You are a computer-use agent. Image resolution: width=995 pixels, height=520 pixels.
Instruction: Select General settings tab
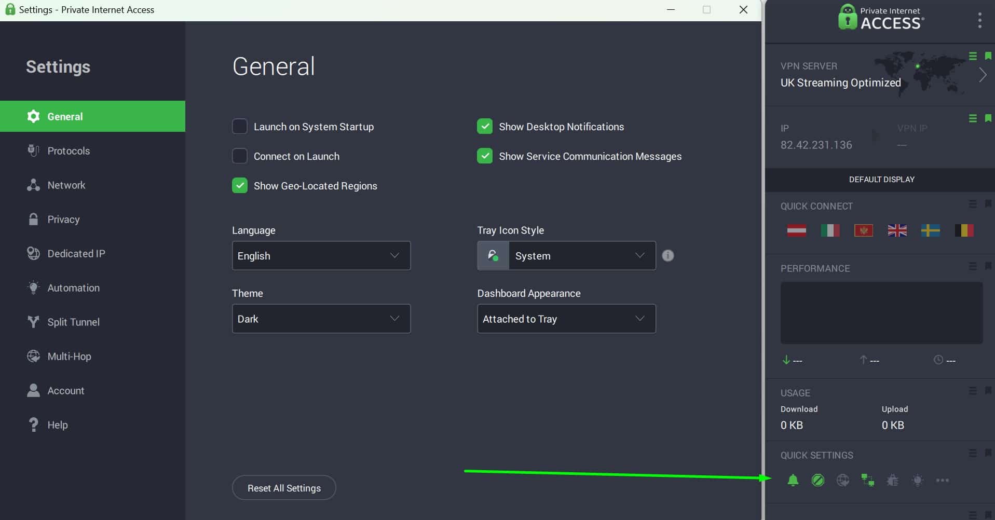[92, 116]
